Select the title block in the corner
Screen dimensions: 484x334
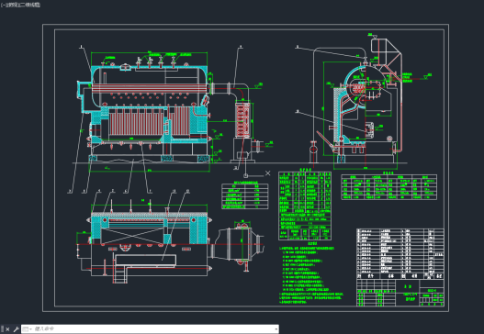[400, 293]
